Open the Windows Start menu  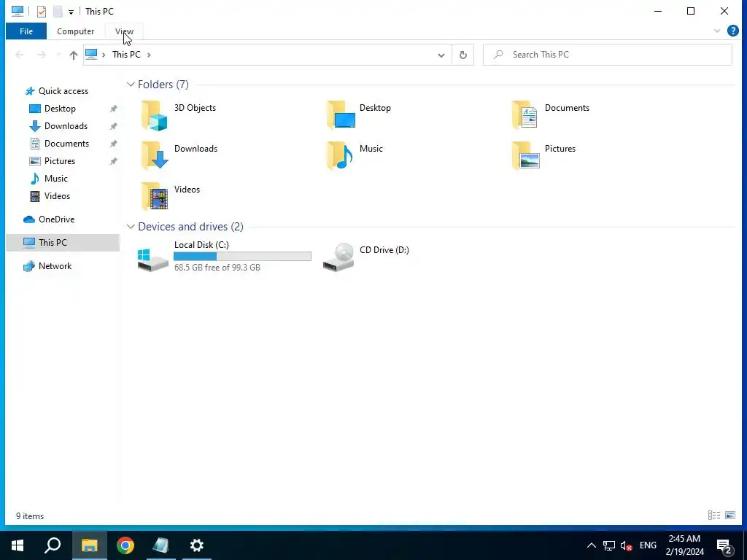point(18,545)
